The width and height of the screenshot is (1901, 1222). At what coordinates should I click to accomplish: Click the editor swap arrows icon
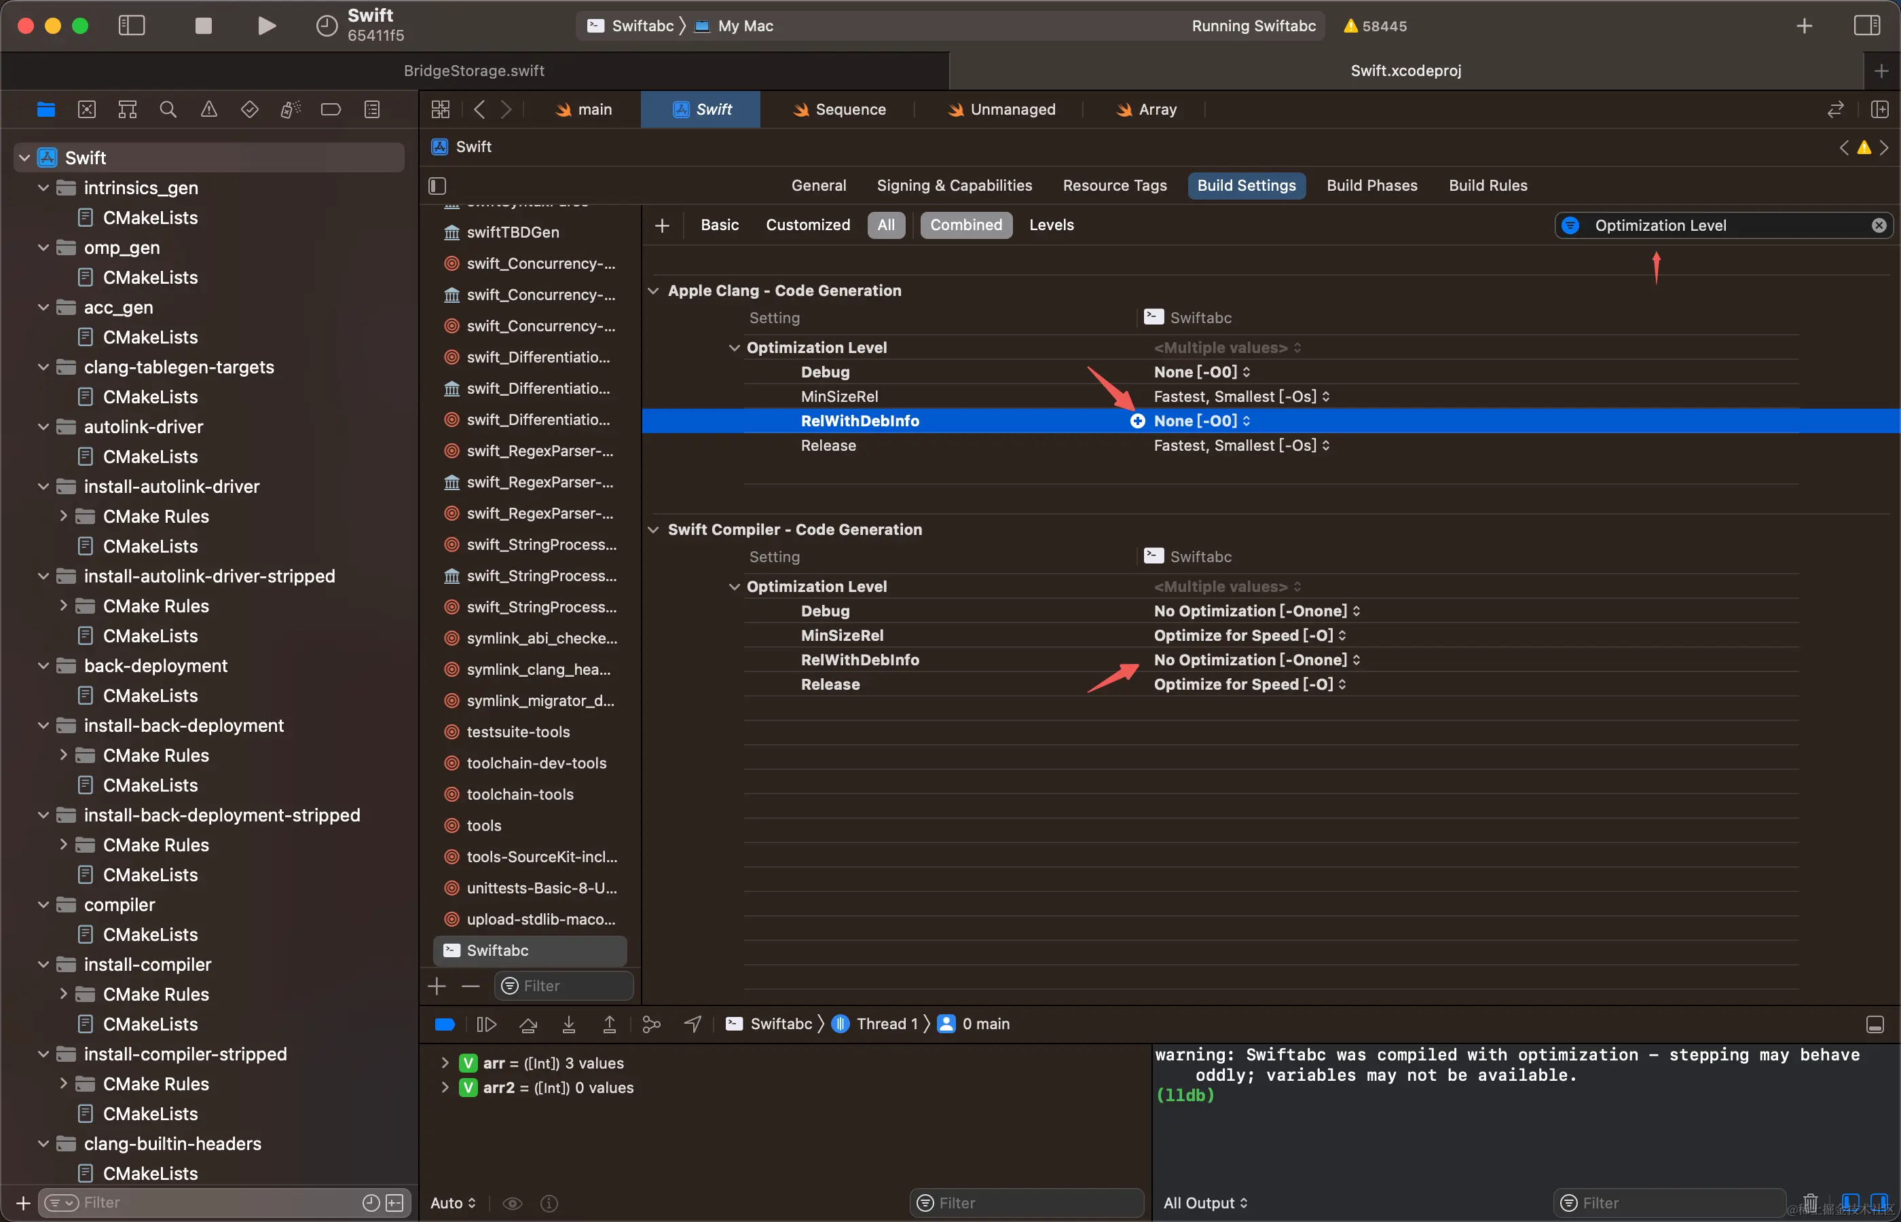1834,109
